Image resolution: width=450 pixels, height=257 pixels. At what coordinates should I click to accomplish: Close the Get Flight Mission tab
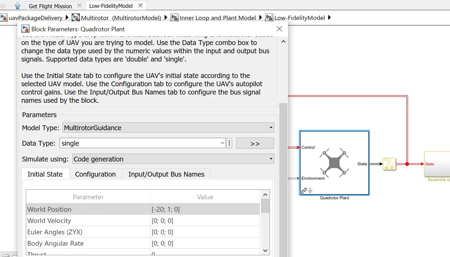pos(79,5)
